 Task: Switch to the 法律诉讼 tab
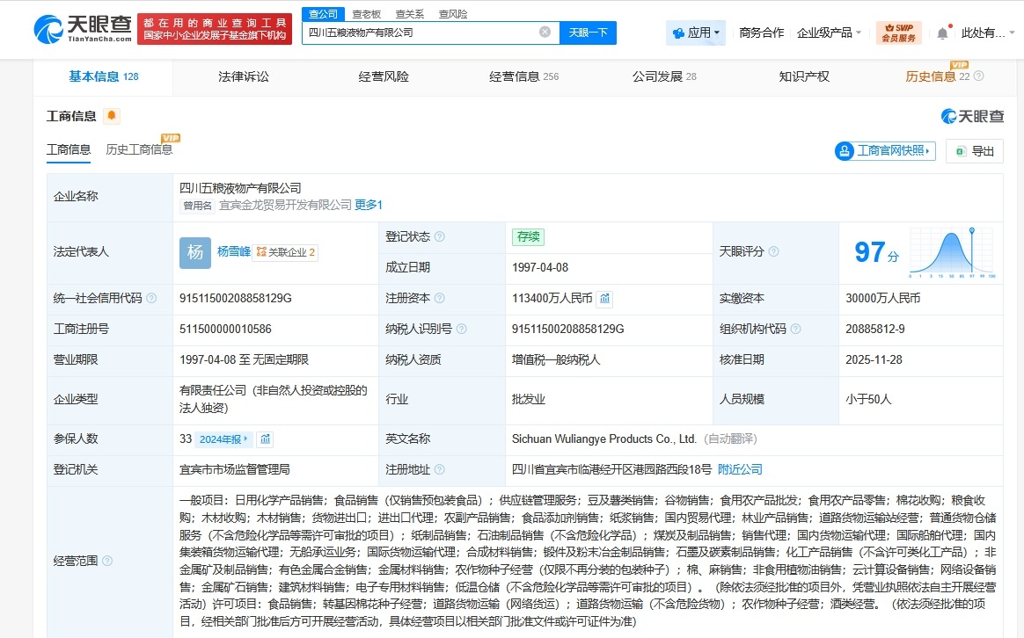tap(243, 76)
